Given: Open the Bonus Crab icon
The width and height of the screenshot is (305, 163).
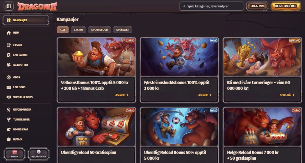Looking at the screenshot, I should pos(9,130).
